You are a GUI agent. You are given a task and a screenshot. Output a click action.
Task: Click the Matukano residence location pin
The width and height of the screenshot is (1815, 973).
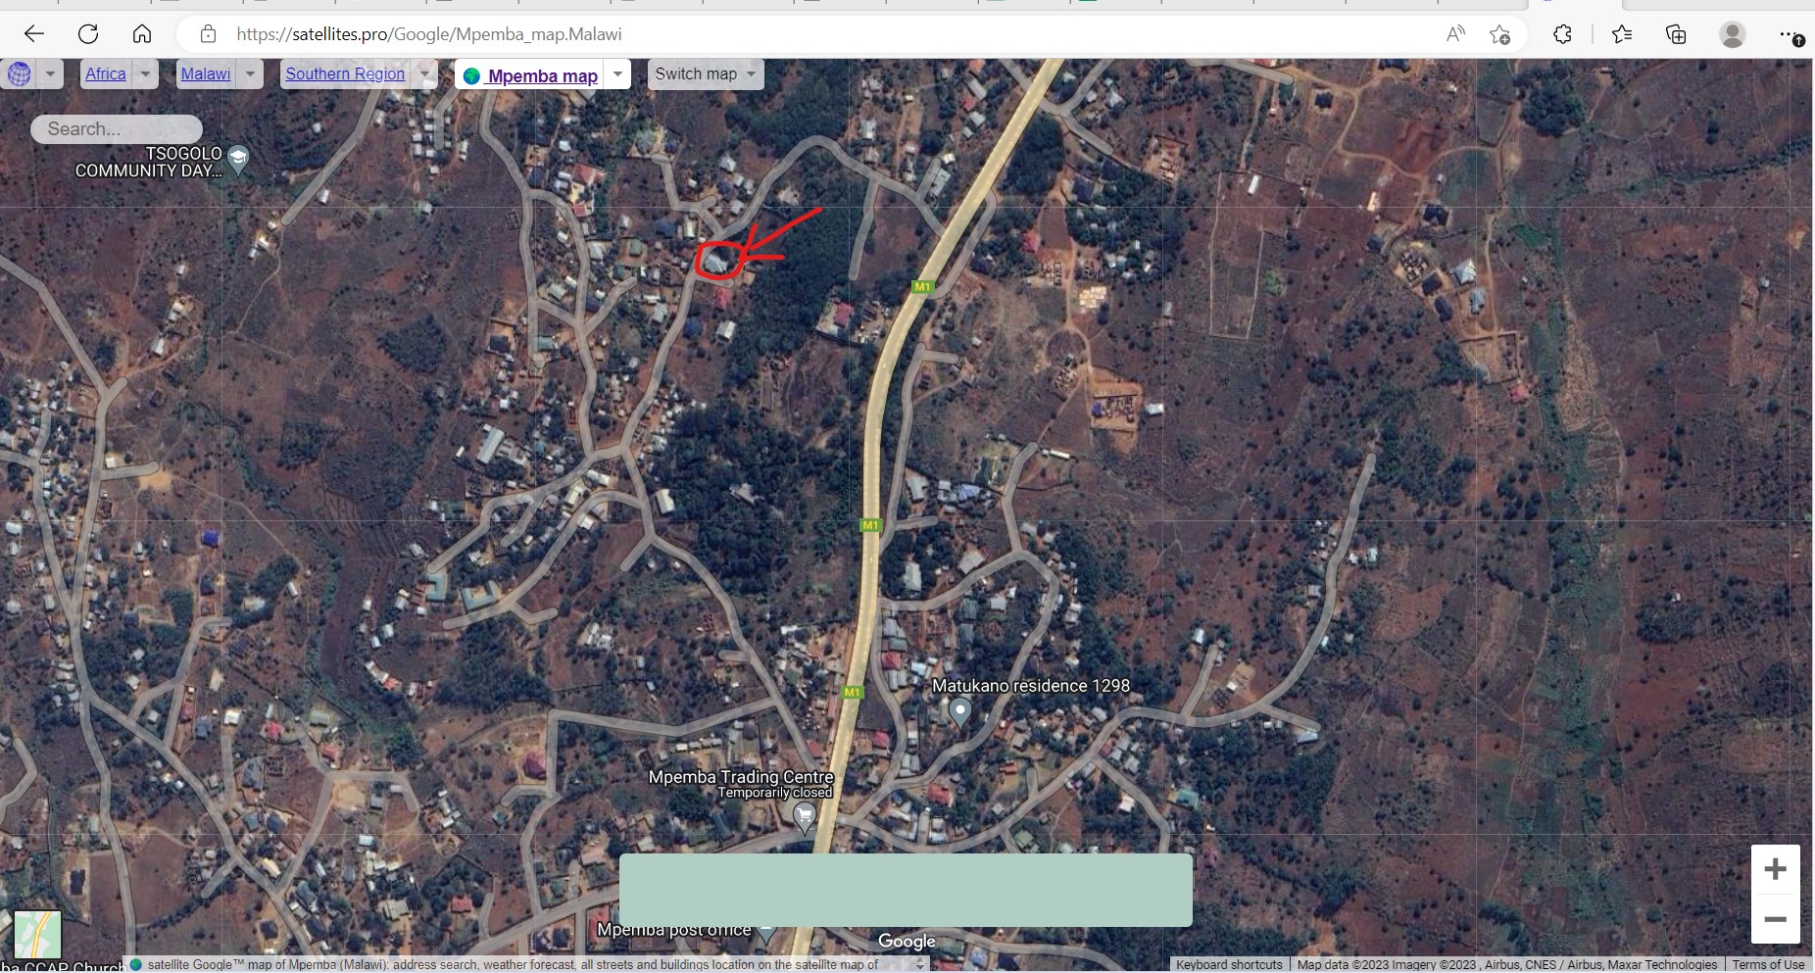[960, 710]
